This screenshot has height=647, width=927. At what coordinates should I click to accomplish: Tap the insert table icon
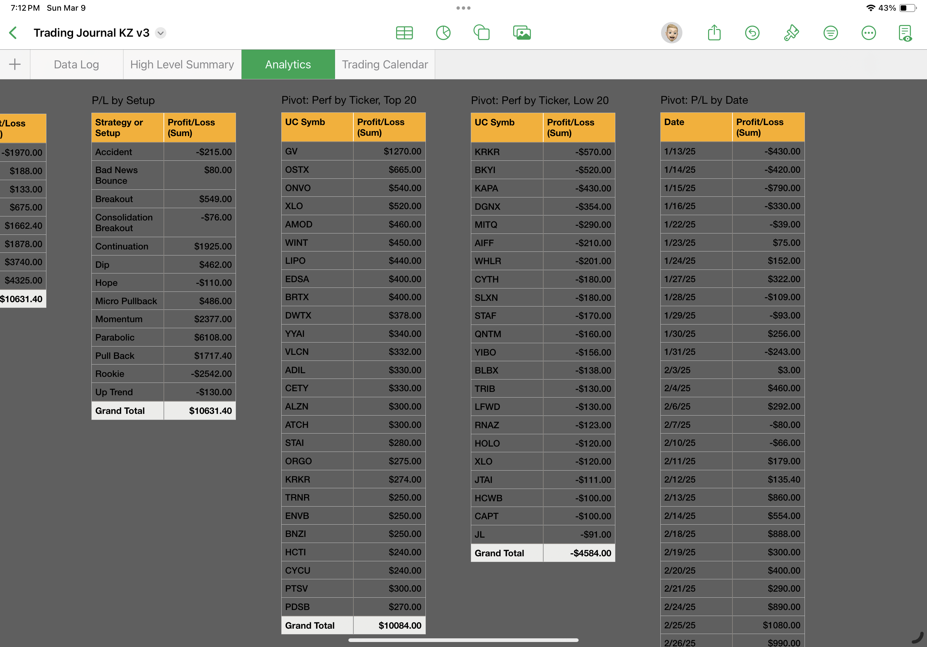pyautogui.click(x=404, y=33)
